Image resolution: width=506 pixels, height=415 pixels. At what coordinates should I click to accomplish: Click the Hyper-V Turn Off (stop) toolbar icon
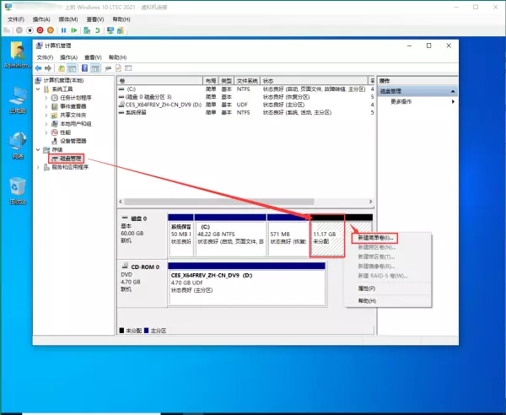click(30, 30)
